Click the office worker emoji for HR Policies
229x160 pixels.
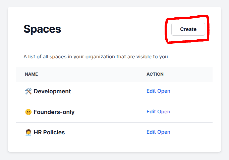pyautogui.click(x=28, y=132)
